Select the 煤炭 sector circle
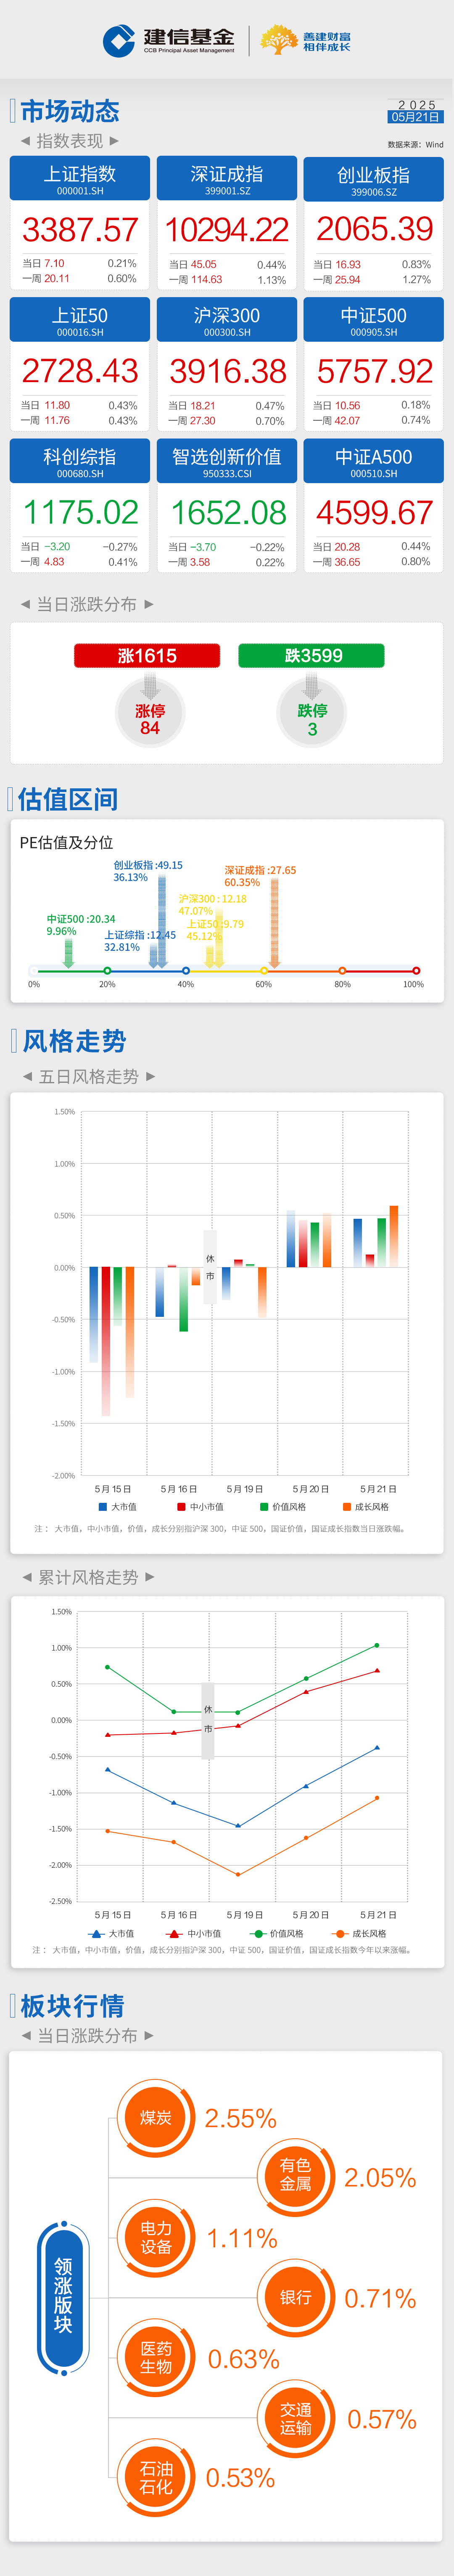Screen dimensions: 454x2576 pyautogui.click(x=156, y=2118)
